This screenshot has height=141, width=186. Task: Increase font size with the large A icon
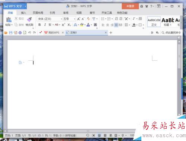pyautogui.click(x=78, y=19)
